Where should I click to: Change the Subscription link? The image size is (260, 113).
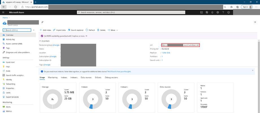pyautogui.click(x=53, y=56)
